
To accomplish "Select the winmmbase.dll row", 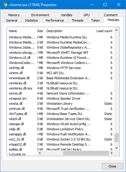I will click(x=60, y=78).
